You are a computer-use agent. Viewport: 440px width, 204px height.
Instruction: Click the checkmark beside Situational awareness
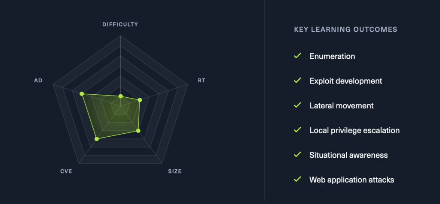tap(297, 154)
